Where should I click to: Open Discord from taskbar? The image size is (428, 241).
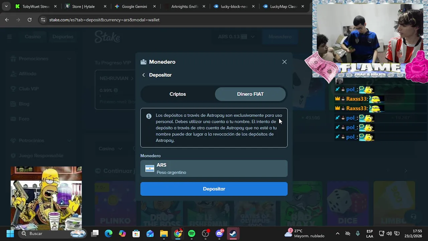(220, 234)
